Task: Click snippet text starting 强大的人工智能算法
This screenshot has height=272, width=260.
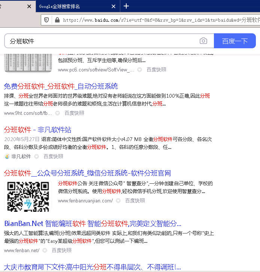Action: pos(109,237)
